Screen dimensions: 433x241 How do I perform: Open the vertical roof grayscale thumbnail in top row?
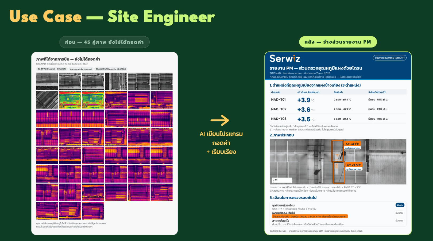point(116,81)
